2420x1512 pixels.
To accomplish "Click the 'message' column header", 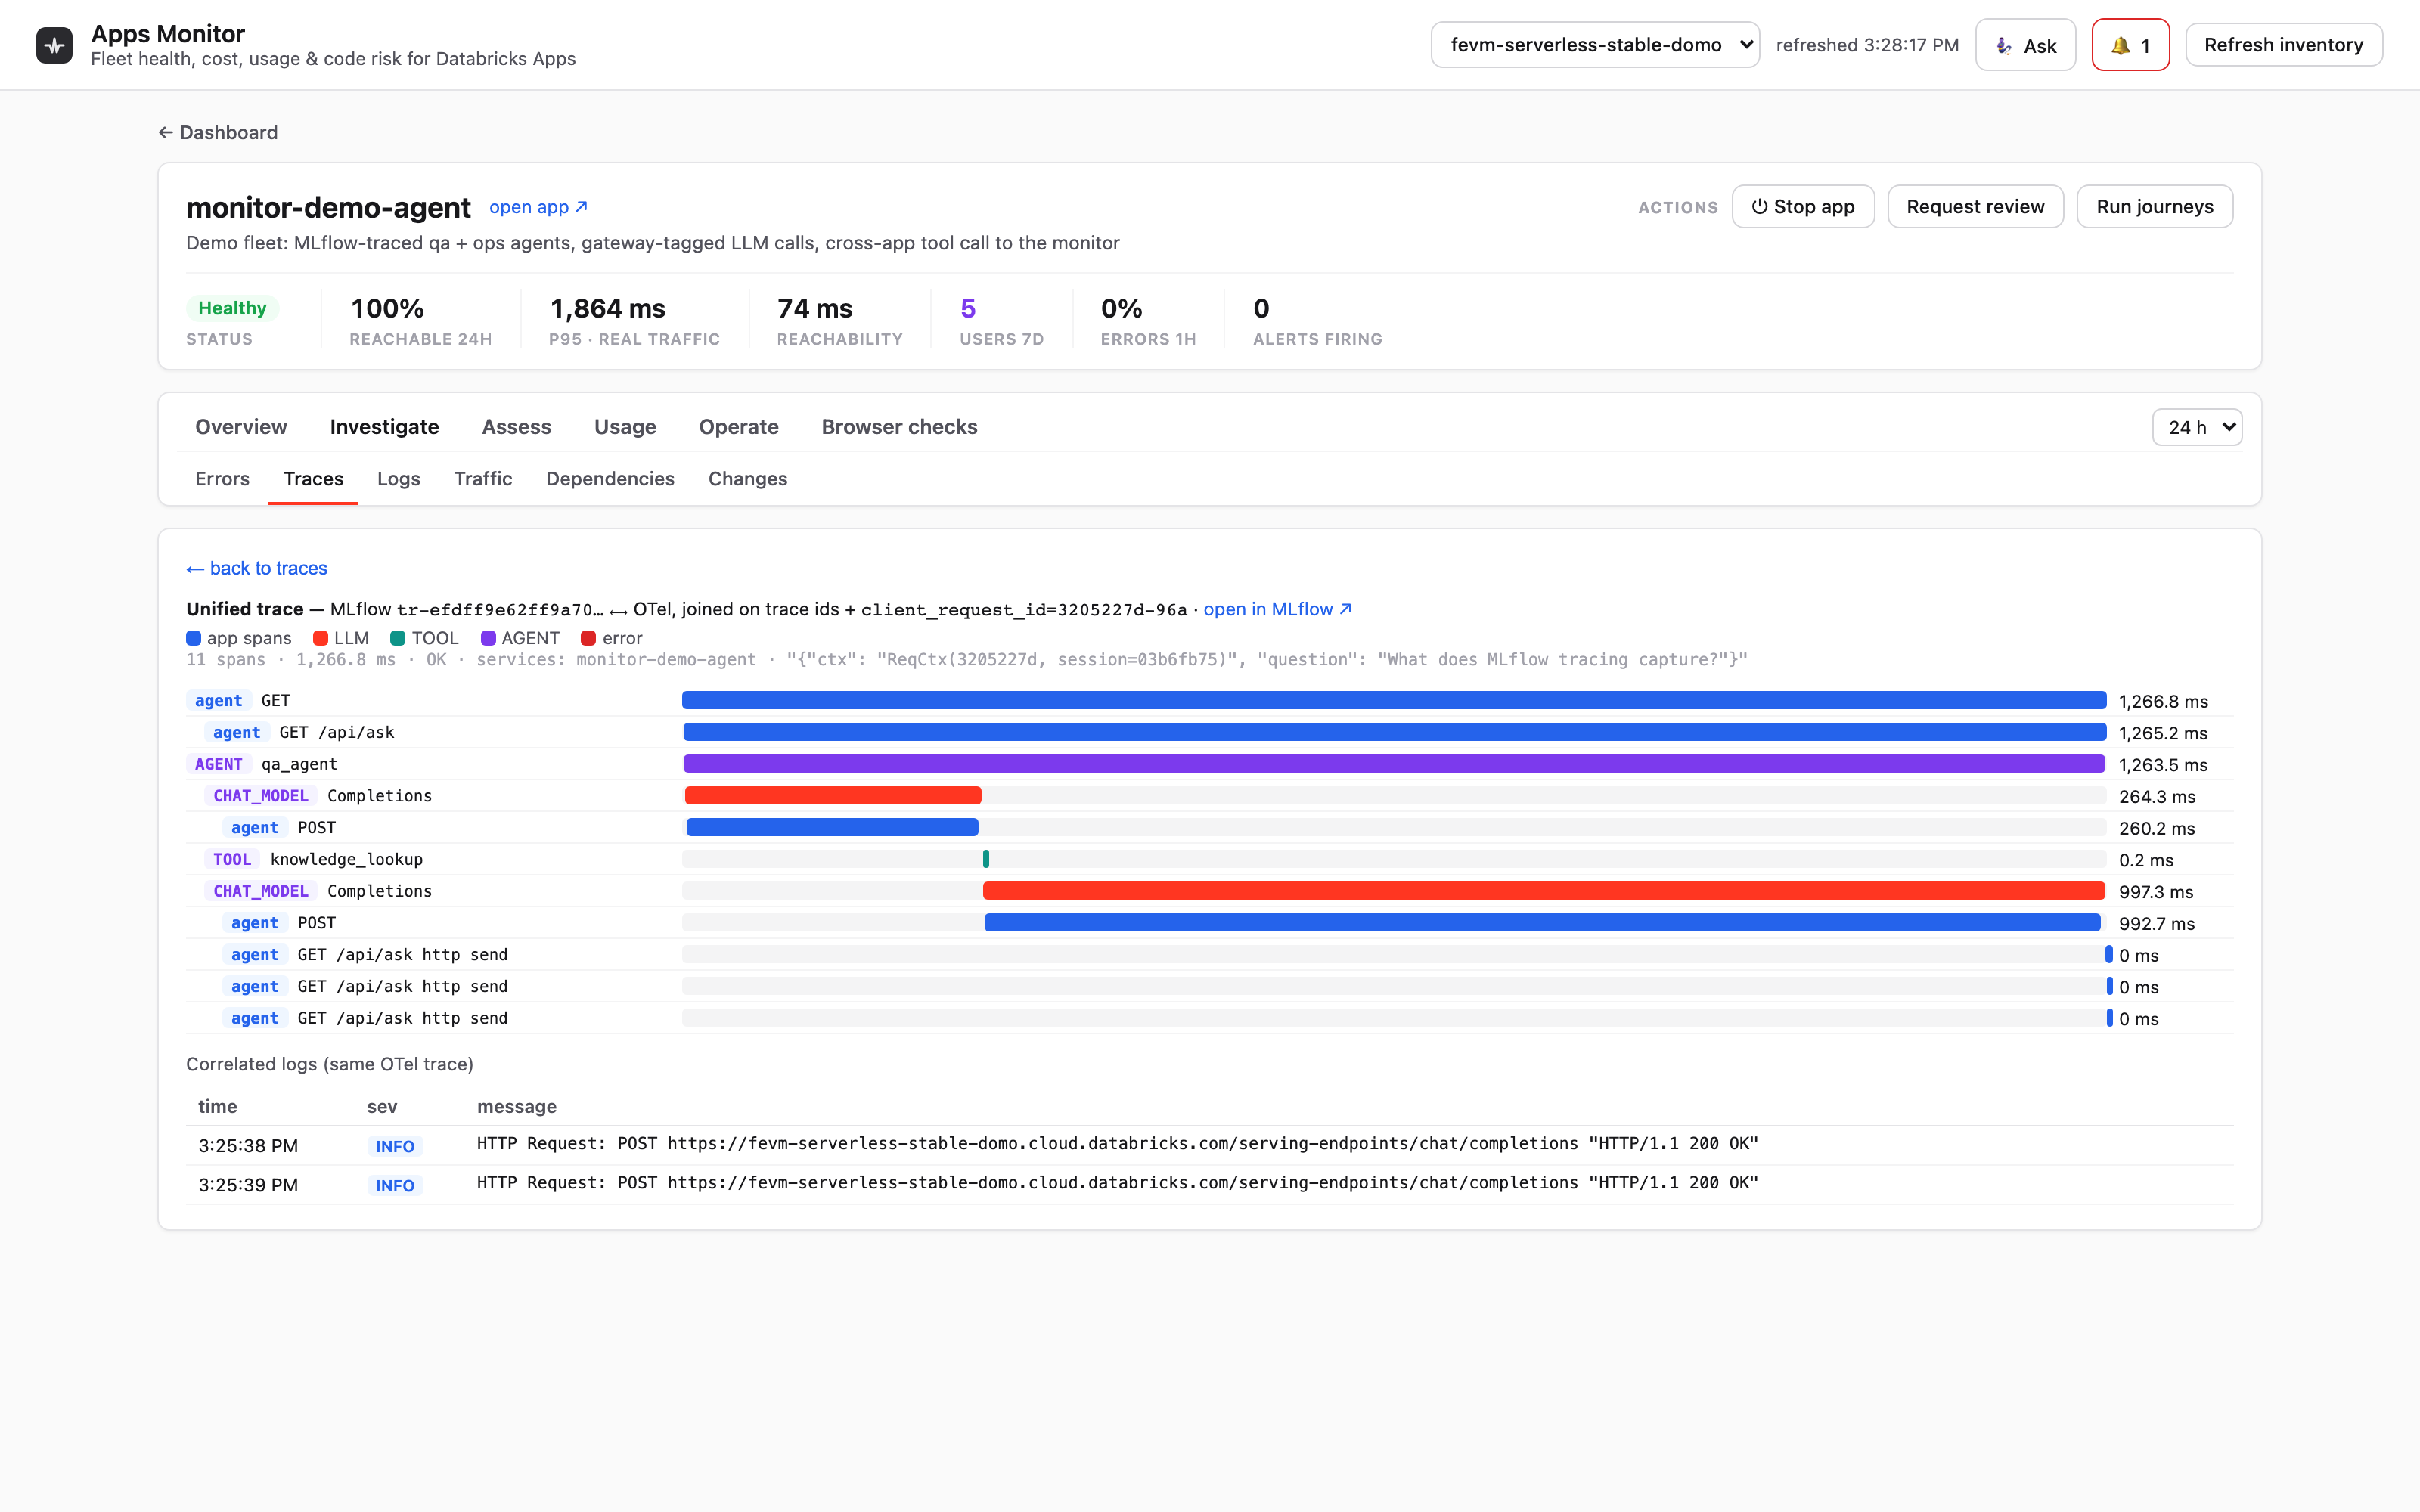I will click(x=517, y=1106).
